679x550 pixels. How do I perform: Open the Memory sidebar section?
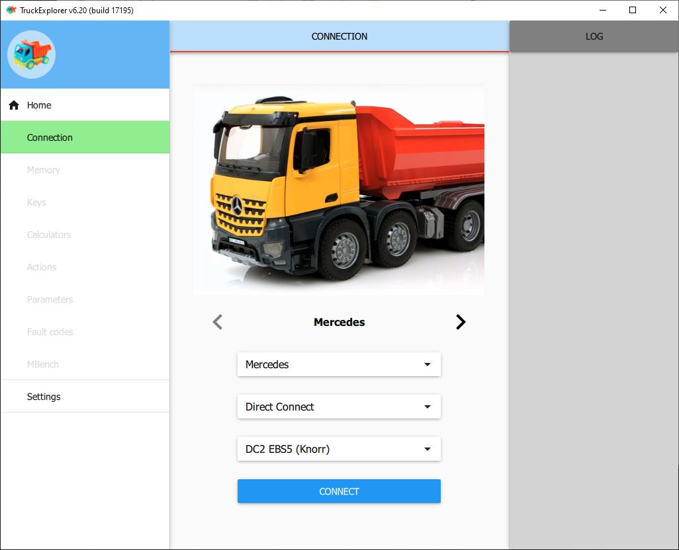coord(85,170)
